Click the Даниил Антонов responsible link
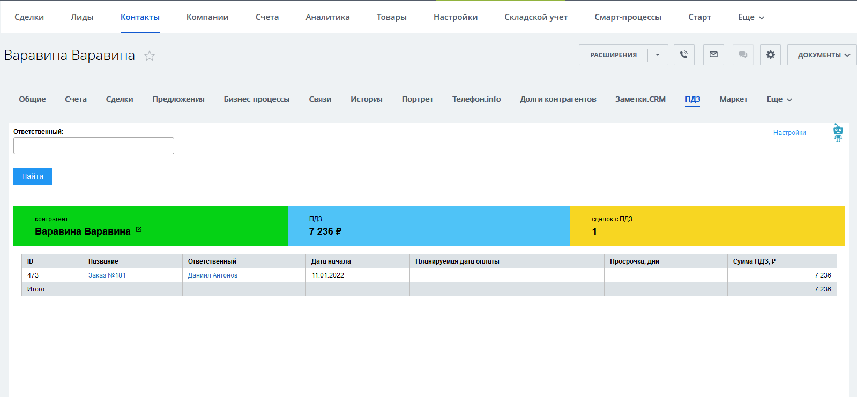Image resolution: width=857 pixels, height=397 pixels. pos(212,275)
